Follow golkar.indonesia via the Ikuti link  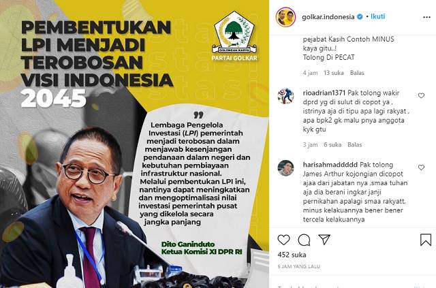tap(378, 16)
